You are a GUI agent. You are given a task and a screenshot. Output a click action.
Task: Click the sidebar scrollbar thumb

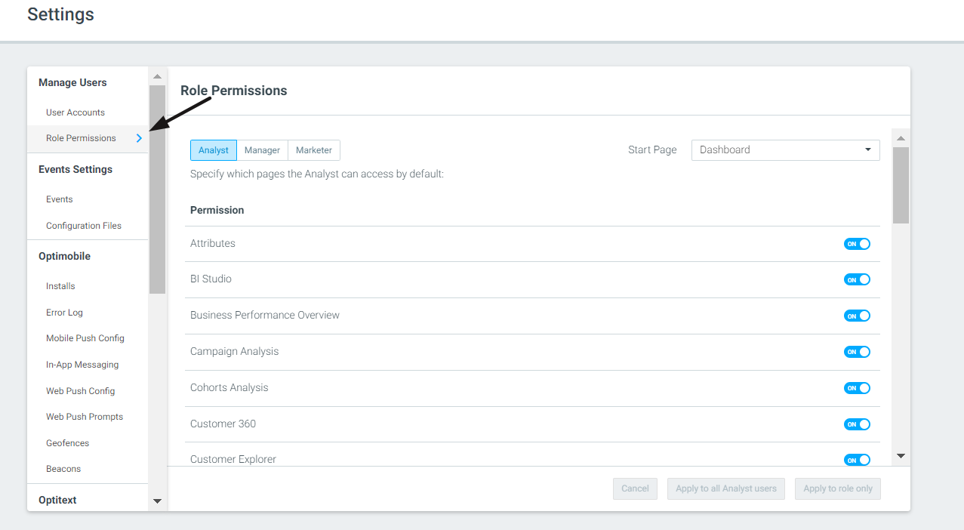tap(157, 189)
